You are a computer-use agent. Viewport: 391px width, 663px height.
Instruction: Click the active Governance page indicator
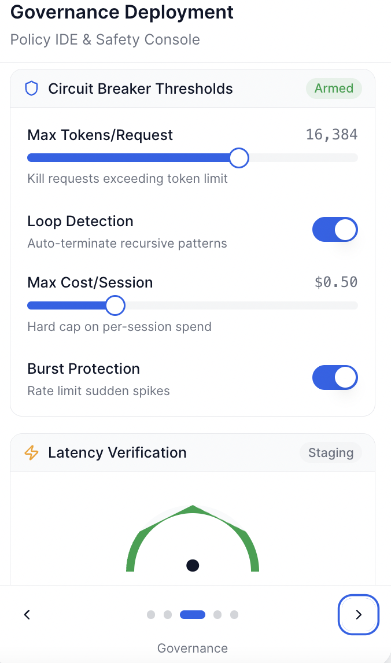tap(193, 614)
